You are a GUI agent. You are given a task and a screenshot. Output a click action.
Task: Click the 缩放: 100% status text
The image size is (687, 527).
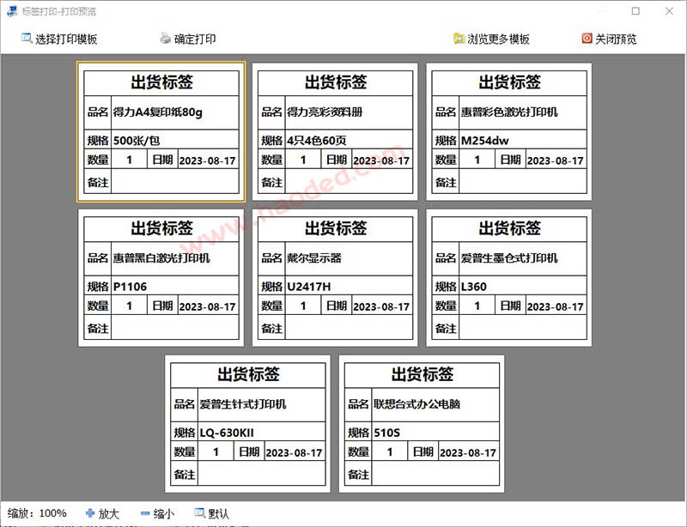37,513
